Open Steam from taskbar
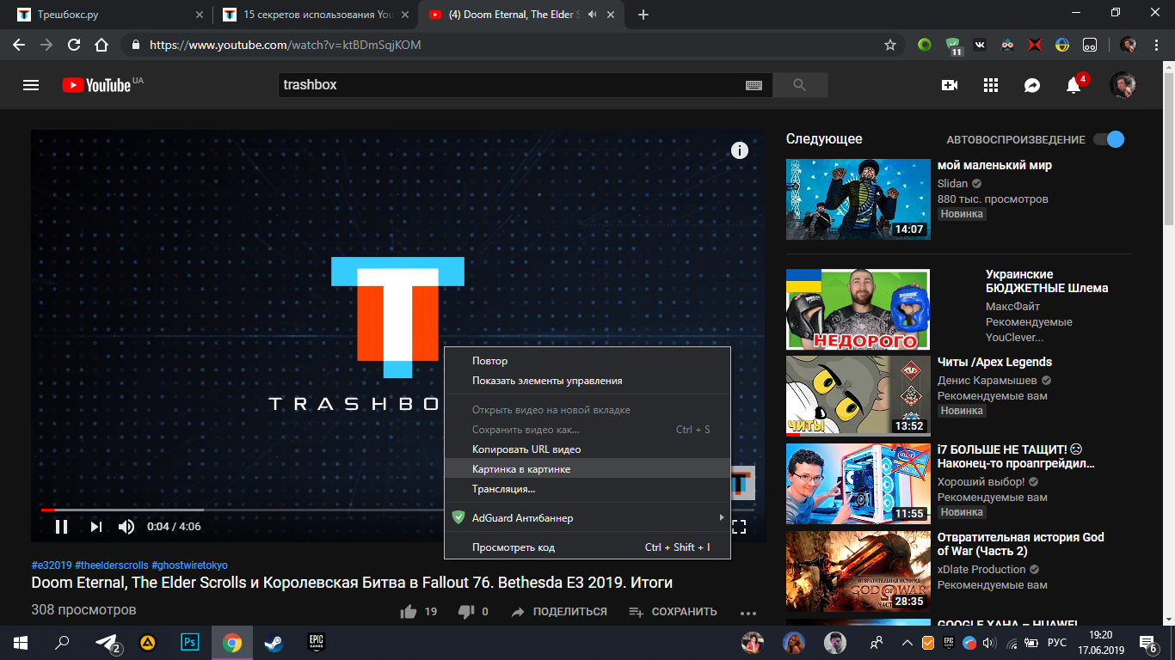Image resolution: width=1175 pixels, height=660 pixels. [273, 642]
